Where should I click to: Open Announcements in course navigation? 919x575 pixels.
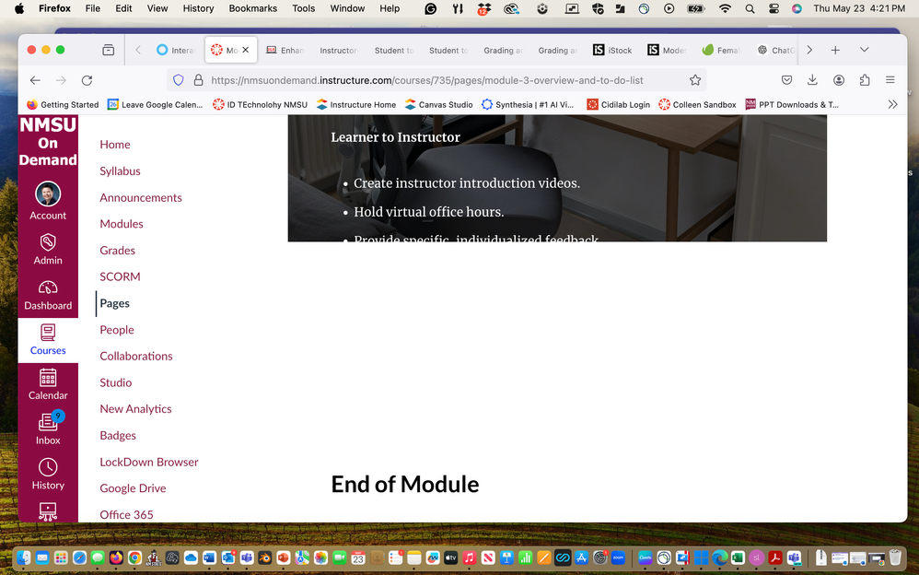tap(141, 198)
